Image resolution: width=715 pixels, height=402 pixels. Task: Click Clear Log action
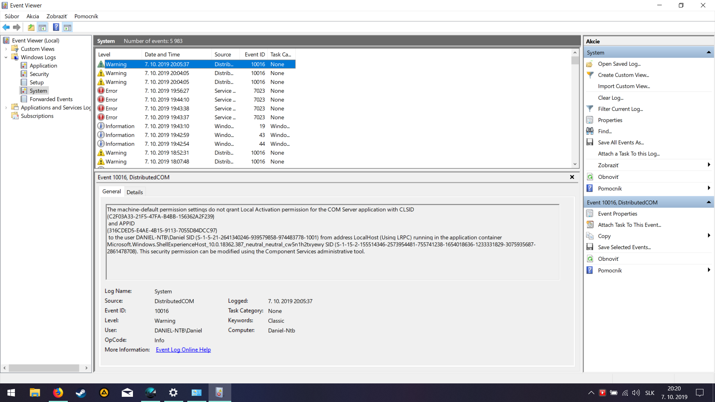[x=610, y=98]
